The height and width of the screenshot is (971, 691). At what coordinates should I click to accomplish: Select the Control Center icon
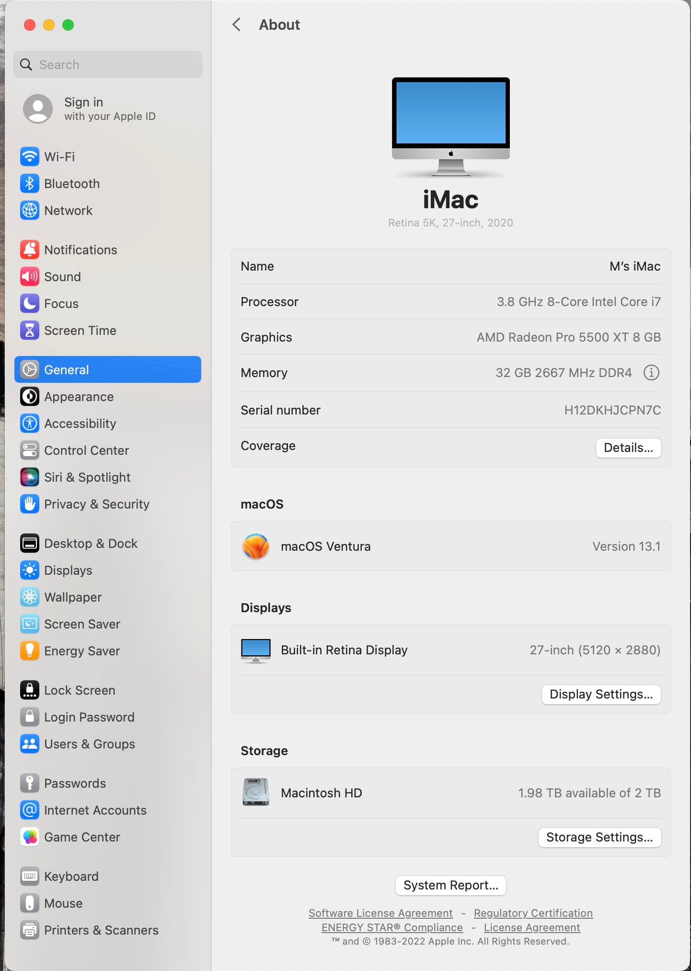coord(30,450)
